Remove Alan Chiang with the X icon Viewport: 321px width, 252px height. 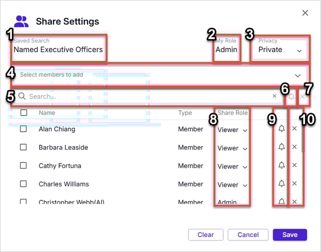pos(294,128)
